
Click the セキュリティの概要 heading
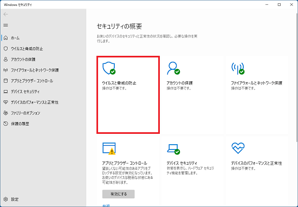tap(119, 26)
